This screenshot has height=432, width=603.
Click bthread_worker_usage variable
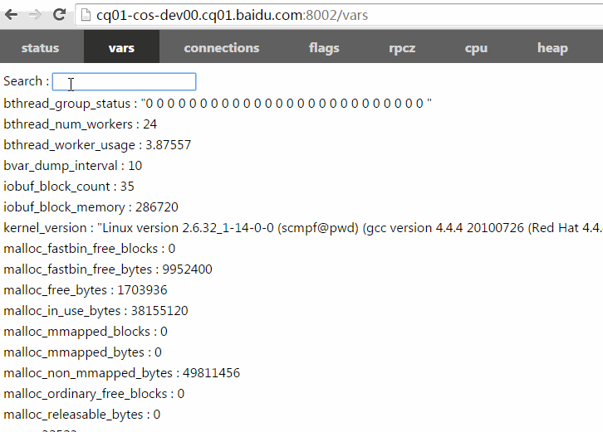point(97,145)
